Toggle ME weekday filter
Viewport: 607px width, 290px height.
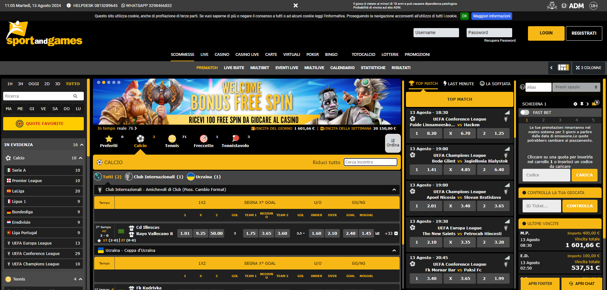(20, 109)
